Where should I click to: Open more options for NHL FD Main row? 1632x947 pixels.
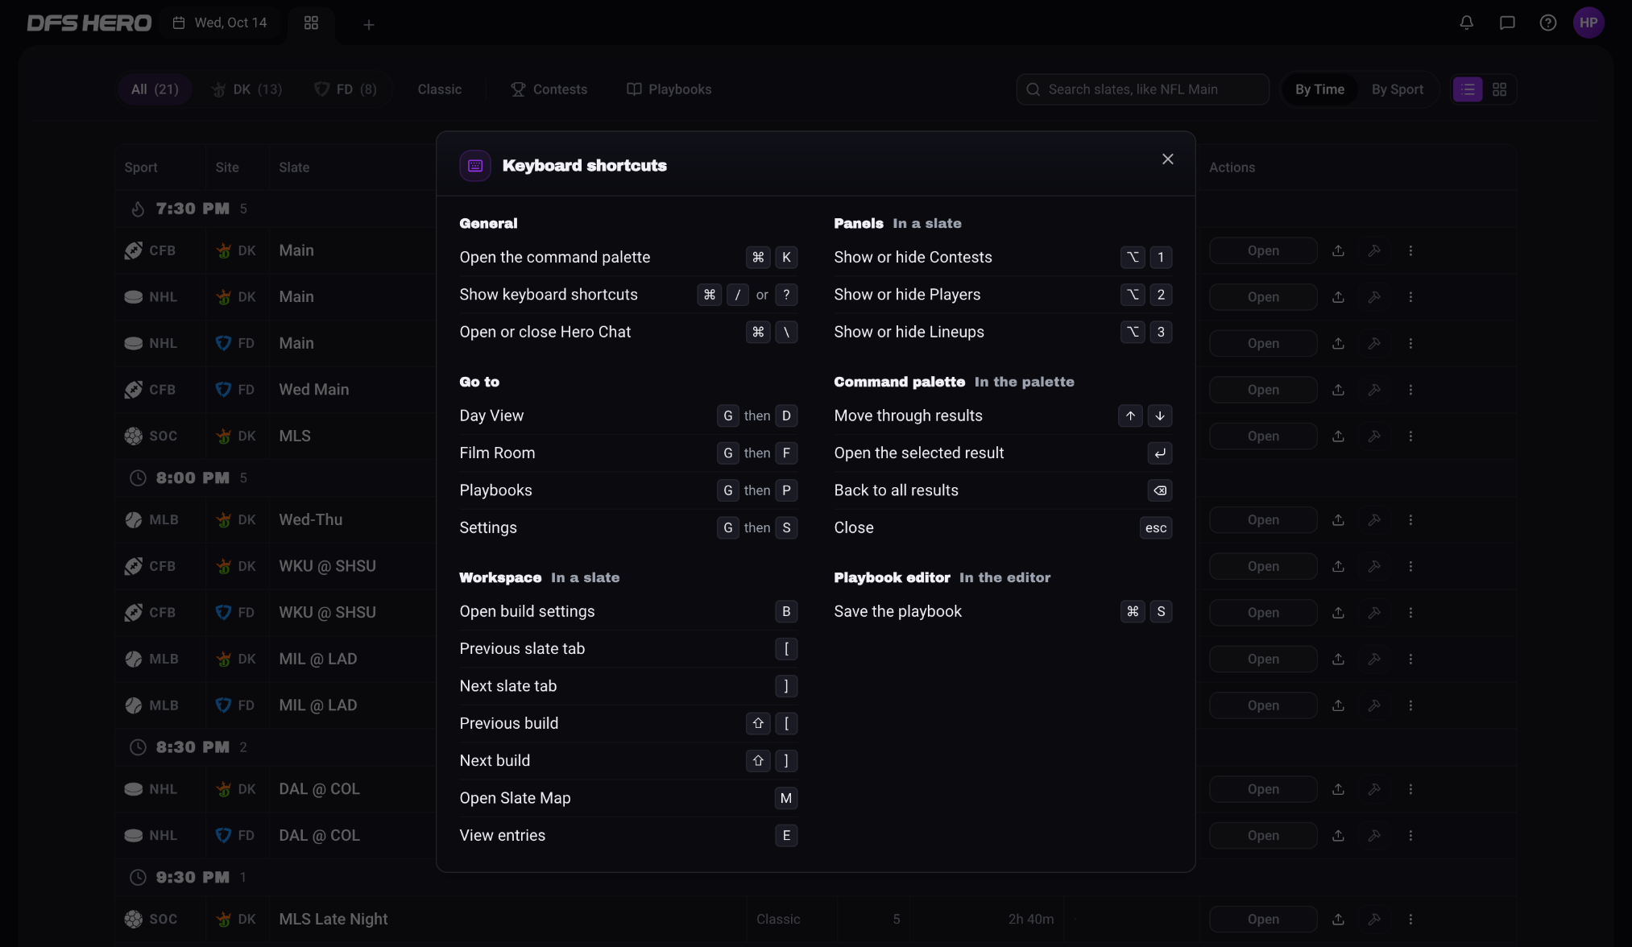pos(1410,343)
